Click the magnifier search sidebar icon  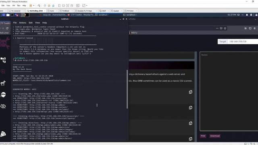(3, 72)
